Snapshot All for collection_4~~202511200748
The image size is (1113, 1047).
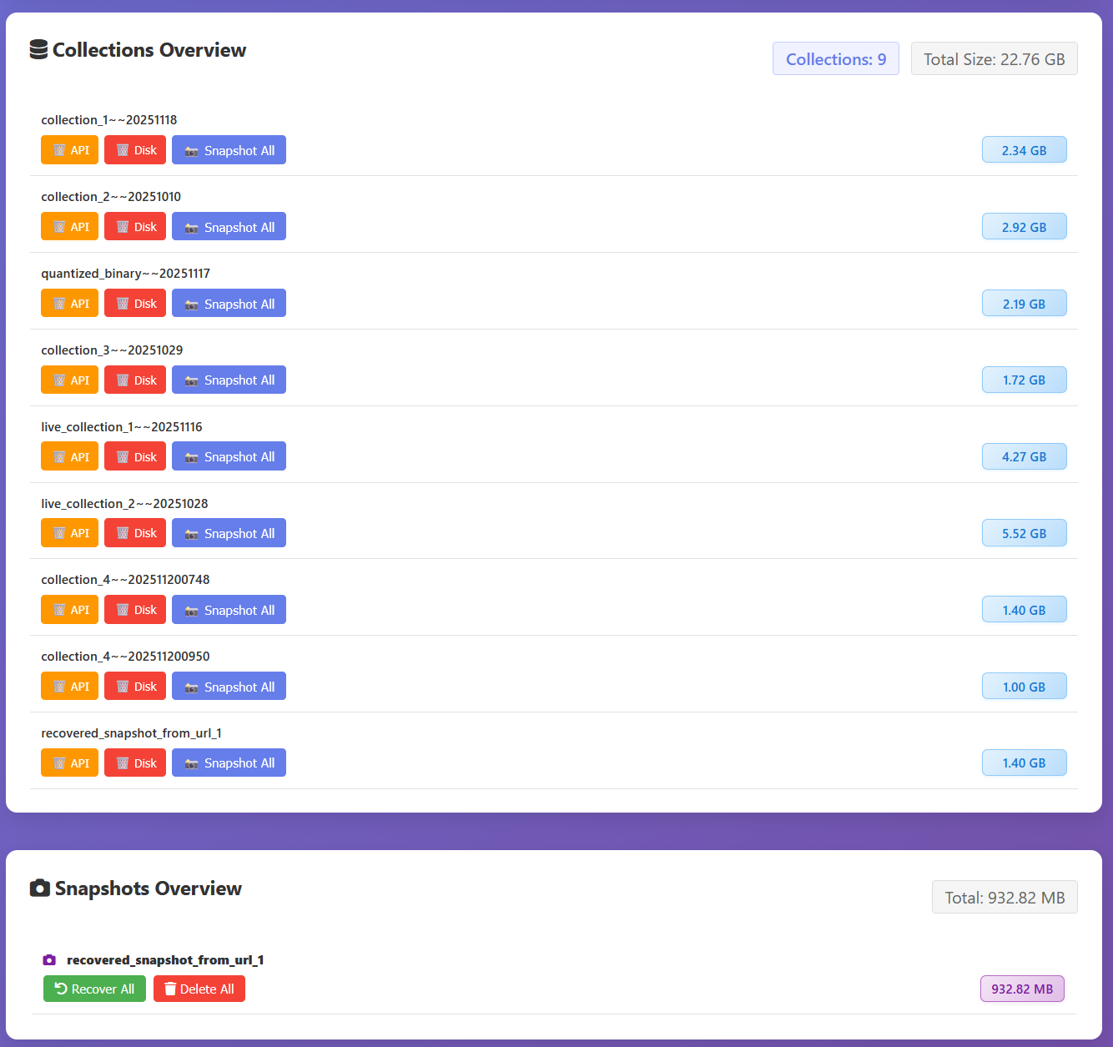229,610
